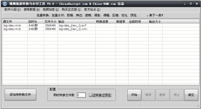
Task: Click the 输出 column header
Action: [x=77, y=21]
